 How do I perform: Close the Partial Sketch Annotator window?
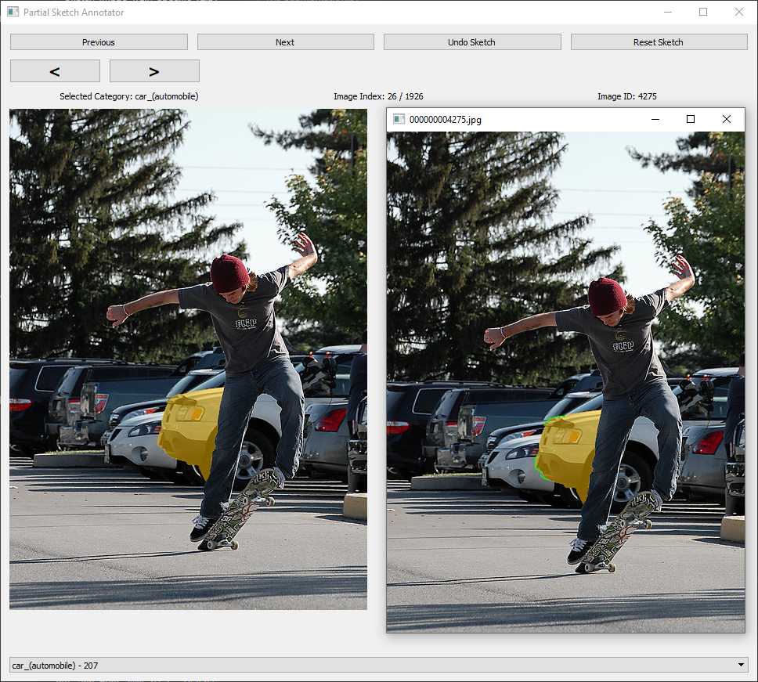pos(738,12)
